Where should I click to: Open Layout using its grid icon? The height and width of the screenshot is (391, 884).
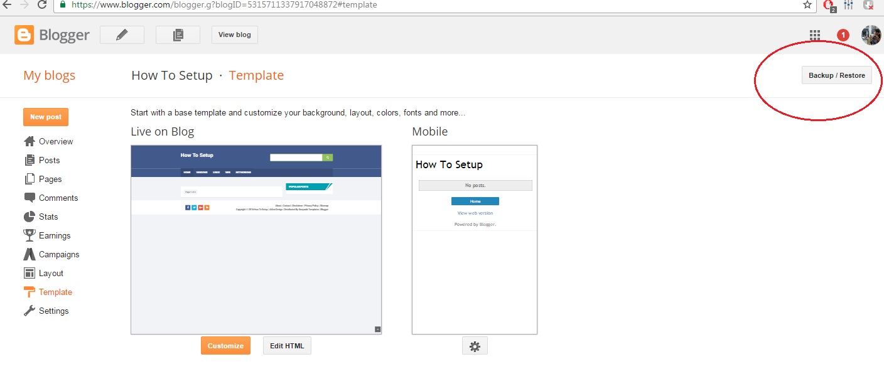pos(30,273)
